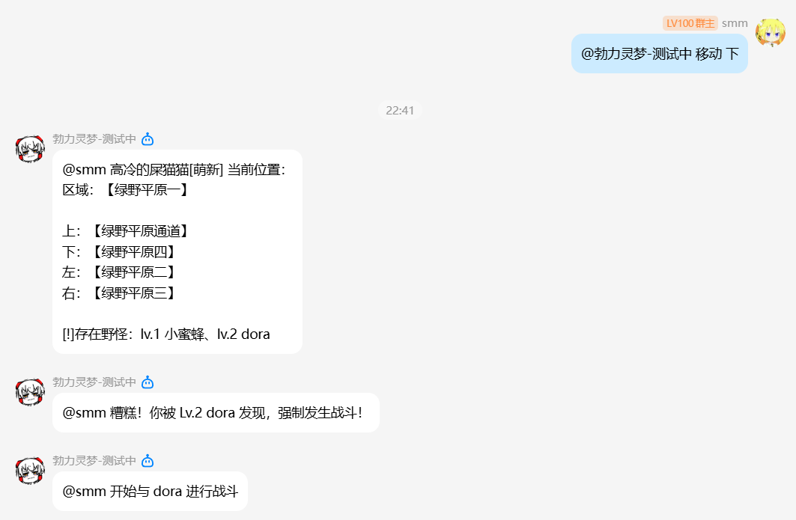
Task: Click 下: 【绿野平原四】 line
Action: pos(121,252)
